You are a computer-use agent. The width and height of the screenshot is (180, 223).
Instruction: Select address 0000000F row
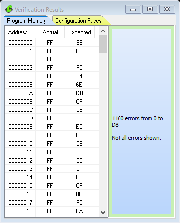[52, 135]
